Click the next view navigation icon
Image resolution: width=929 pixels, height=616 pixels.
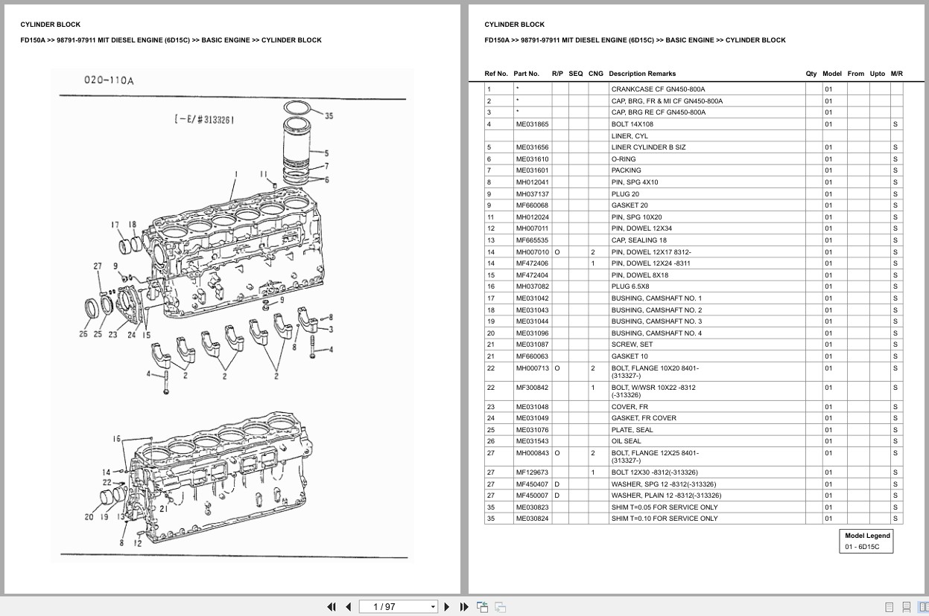500,606
